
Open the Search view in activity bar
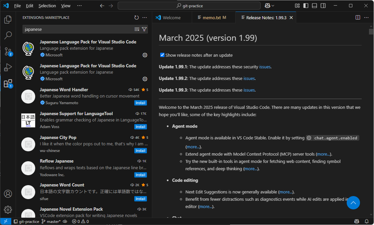[x=8, y=35]
